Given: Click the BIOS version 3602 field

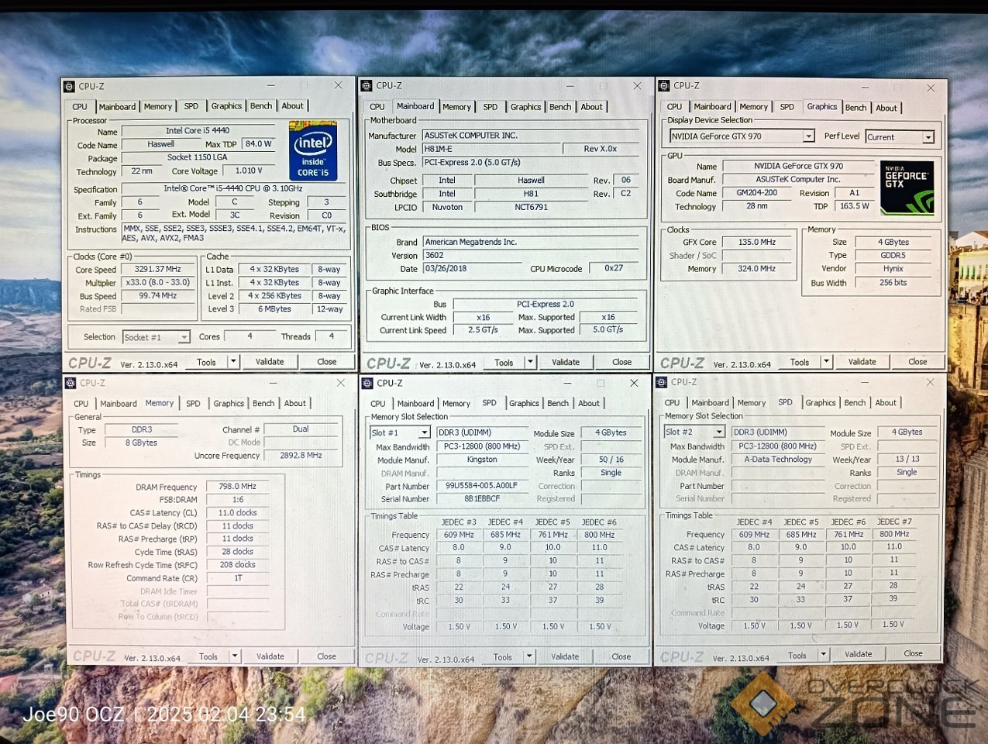Looking at the screenshot, I should (531, 255).
